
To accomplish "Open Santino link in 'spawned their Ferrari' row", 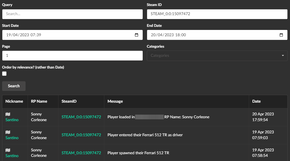I will coord(12,156).
